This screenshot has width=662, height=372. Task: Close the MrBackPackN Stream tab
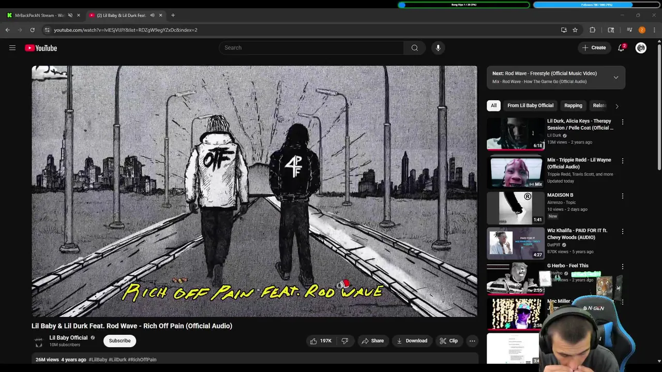(79, 15)
